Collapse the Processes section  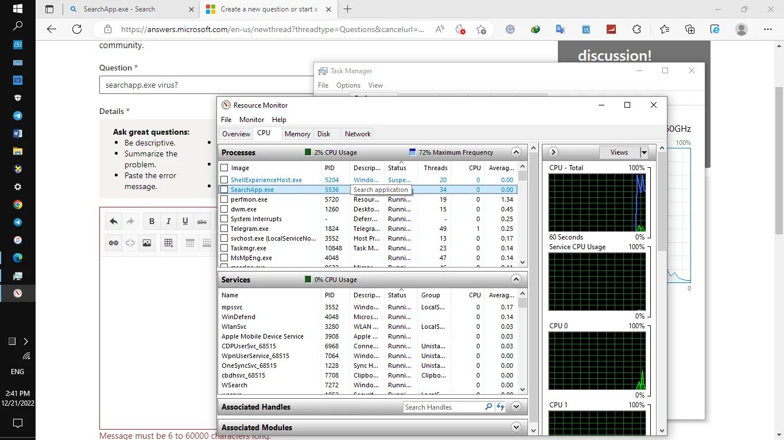[516, 152]
